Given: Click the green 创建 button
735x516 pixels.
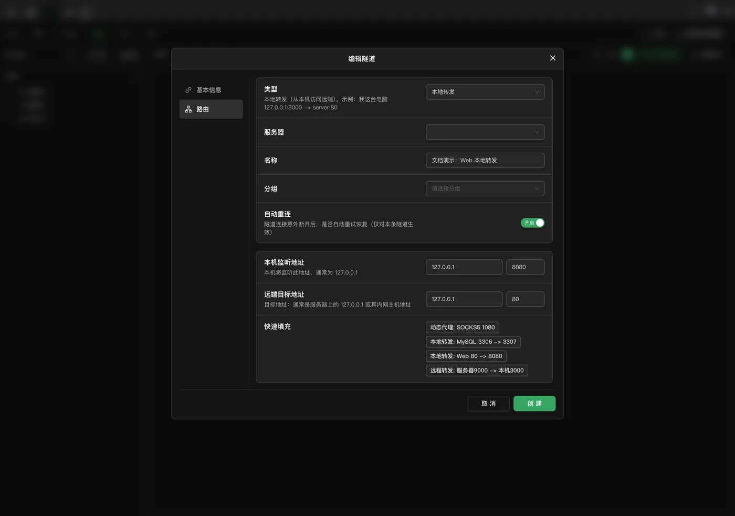Looking at the screenshot, I should 534,404.
